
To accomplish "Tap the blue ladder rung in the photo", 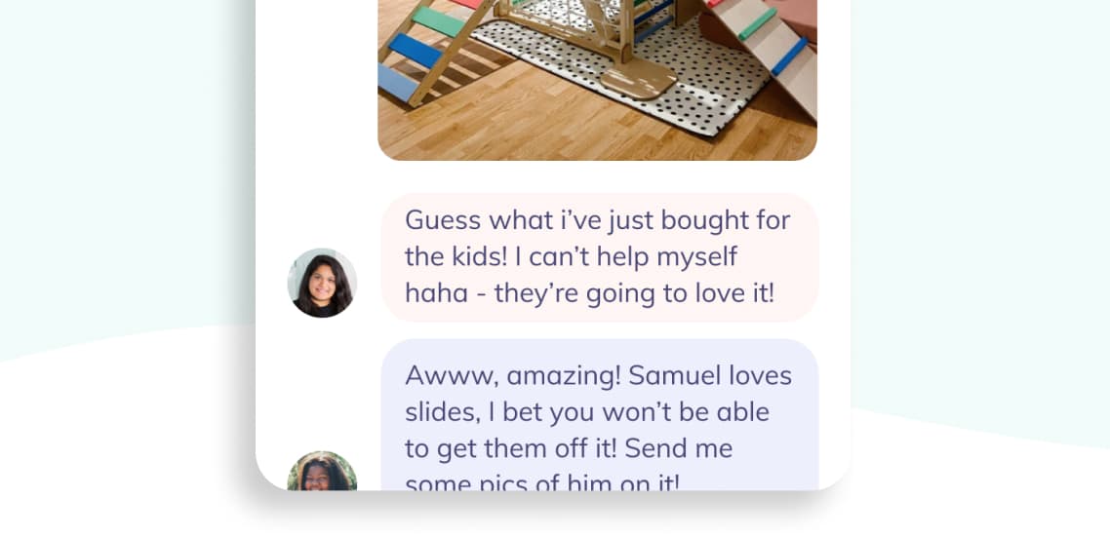I will 415,51.
